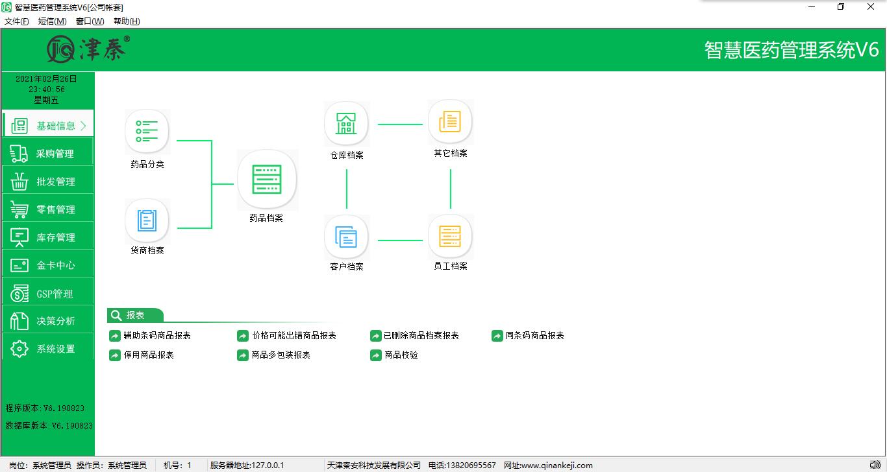Click the 药品档案 central icon
Screen dimensions: 887x472
(267, 180)
